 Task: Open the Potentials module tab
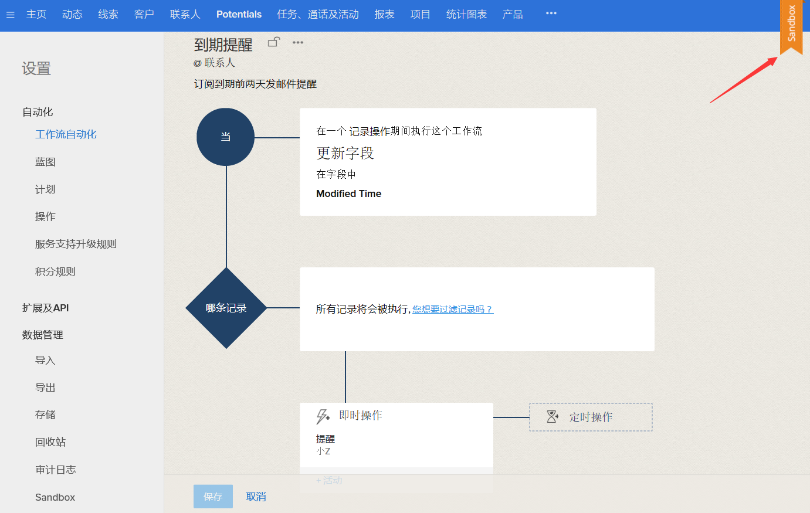tap(239, 15)
